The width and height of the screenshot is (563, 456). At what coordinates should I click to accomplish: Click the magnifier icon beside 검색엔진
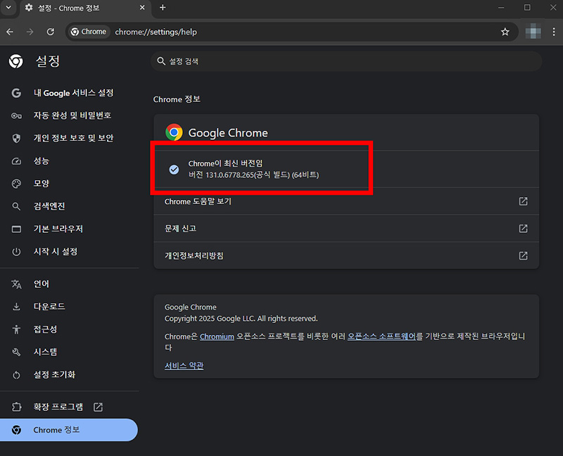(x=16, y=206)
